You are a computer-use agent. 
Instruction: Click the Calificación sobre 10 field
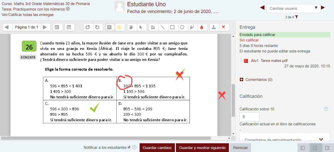pyautogui.click(x=249, y=117)
